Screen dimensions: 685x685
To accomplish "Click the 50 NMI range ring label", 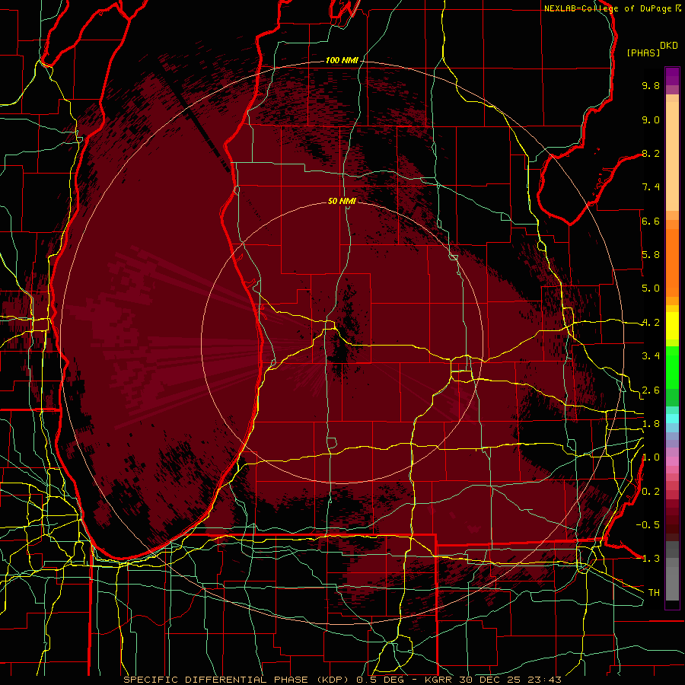I will (342, 201).
